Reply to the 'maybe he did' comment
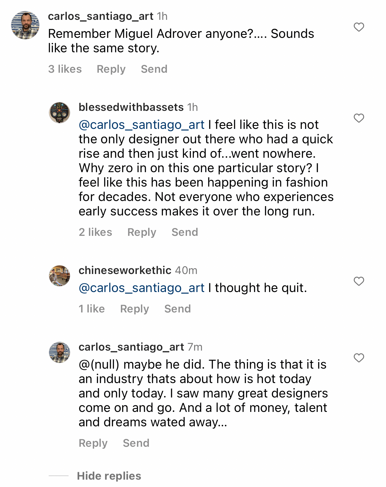The height and width of the screenshot is (487, 386). (x=93, y=443)
